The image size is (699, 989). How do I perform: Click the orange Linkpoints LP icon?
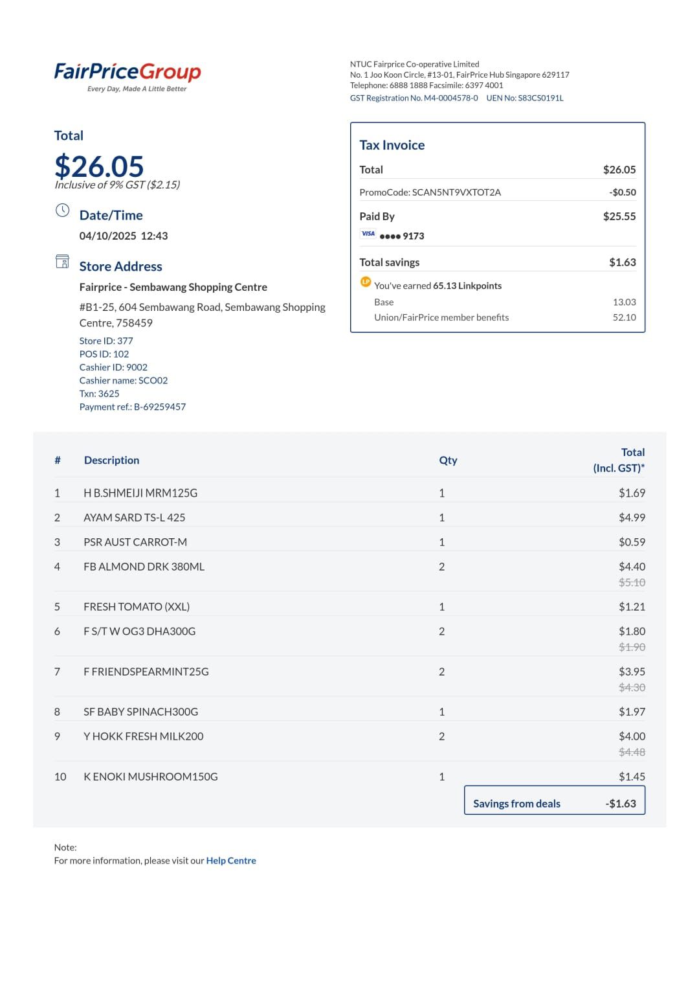366,282
